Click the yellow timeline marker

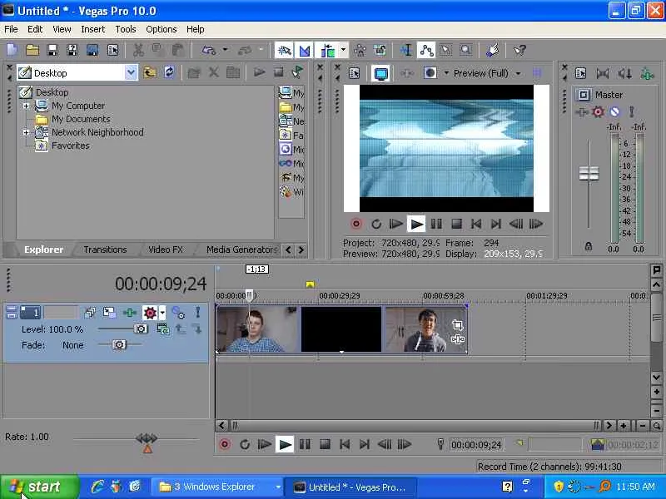310,284
